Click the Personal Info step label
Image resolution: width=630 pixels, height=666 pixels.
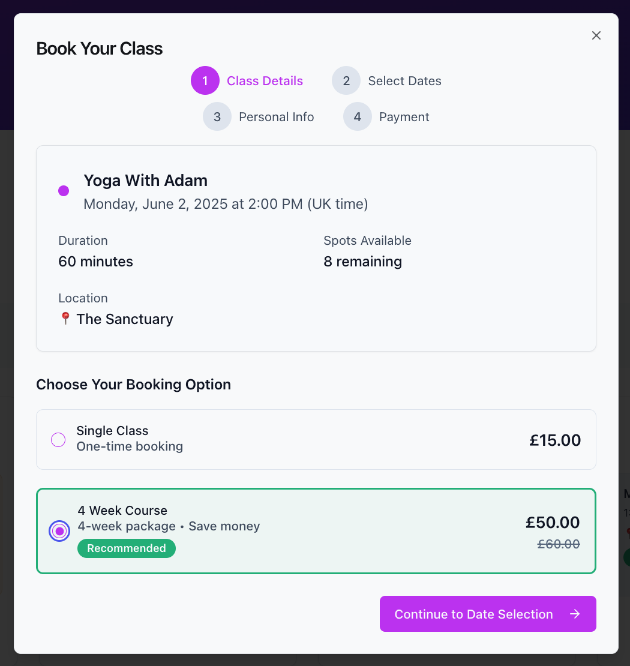pos(277,116)
